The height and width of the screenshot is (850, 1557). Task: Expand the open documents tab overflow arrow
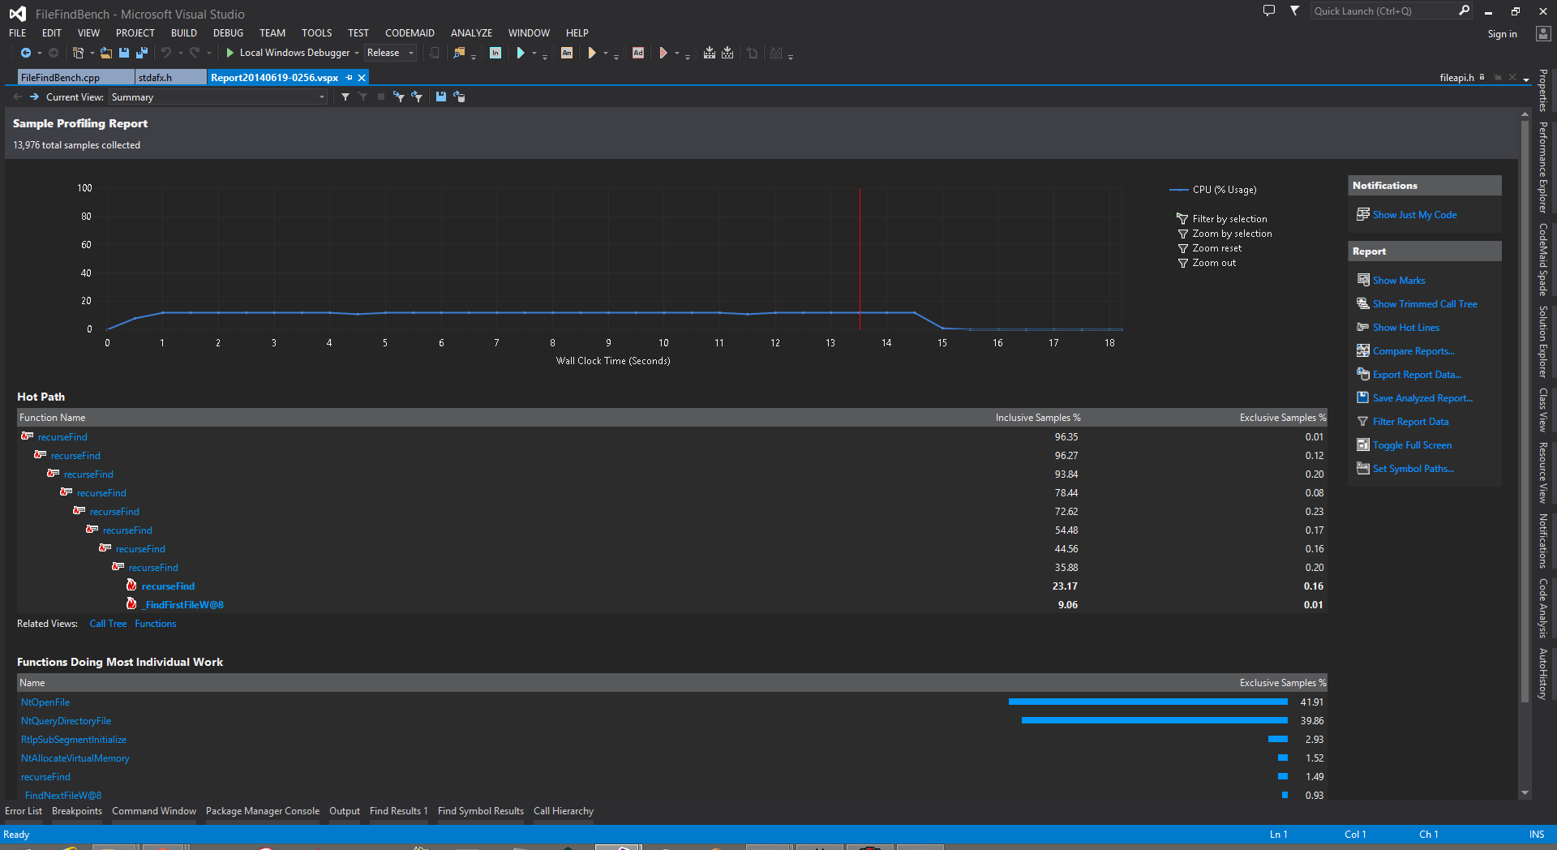[1526, 79]
